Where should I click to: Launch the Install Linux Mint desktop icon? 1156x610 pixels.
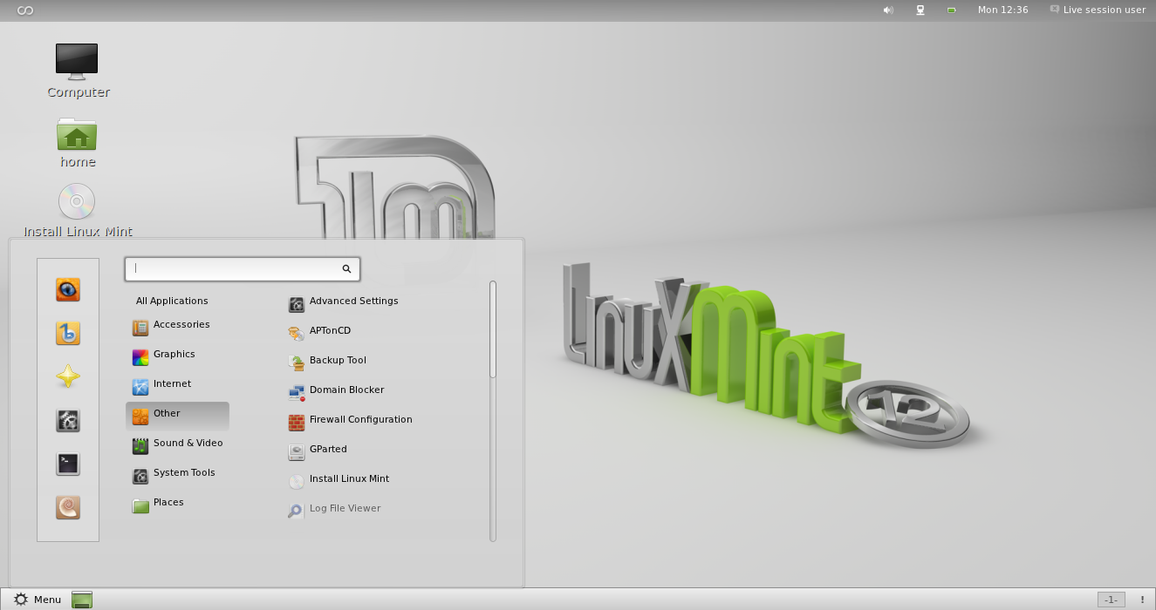coord(78,210)
